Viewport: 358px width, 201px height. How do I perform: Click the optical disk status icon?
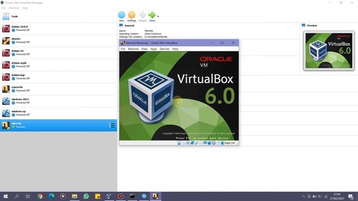[x=184, y=143]
